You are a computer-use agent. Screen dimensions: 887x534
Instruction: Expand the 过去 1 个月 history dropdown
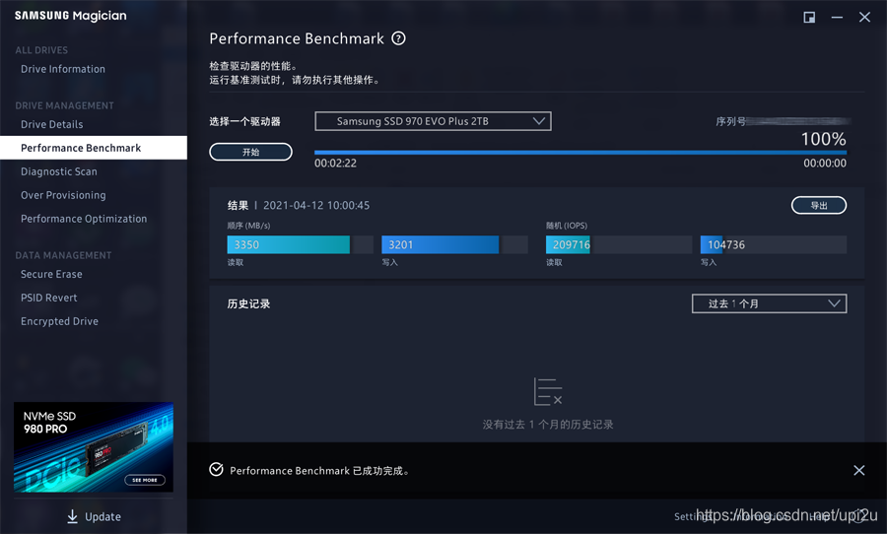pyautogui.click(x=769, y=303)
